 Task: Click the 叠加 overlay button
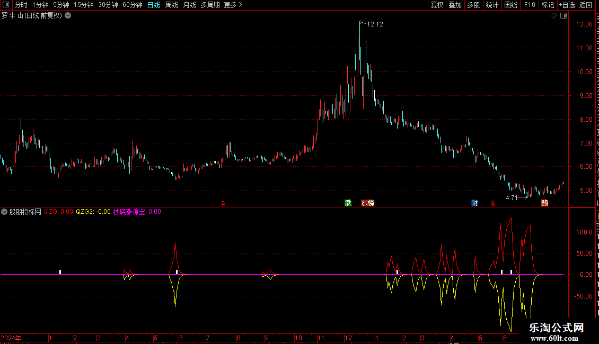(455, 5)
